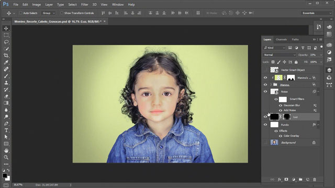Switch to the Channels tab
The width and height of the screenshot is (335, 188).
tap(281, 40)
